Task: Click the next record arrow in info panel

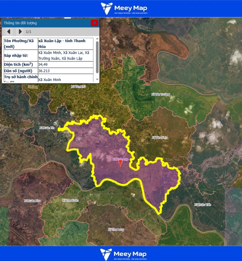Action: coord(20,31)
